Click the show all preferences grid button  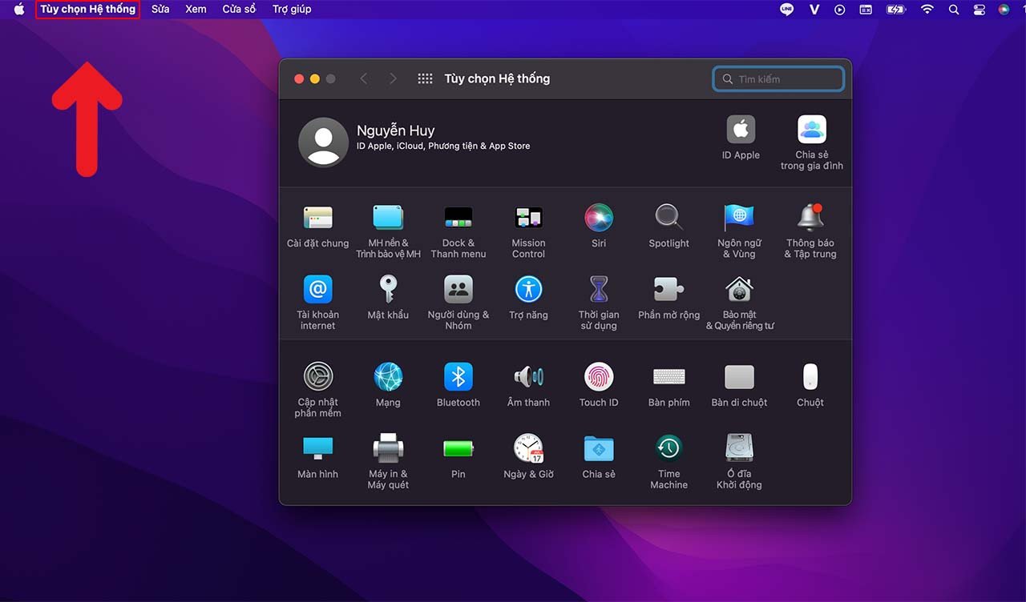coord(426,78)
